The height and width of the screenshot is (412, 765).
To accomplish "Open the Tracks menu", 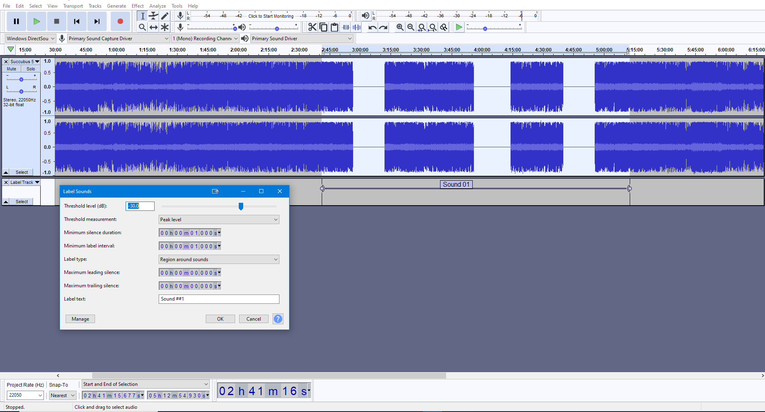I will point(95,6).
